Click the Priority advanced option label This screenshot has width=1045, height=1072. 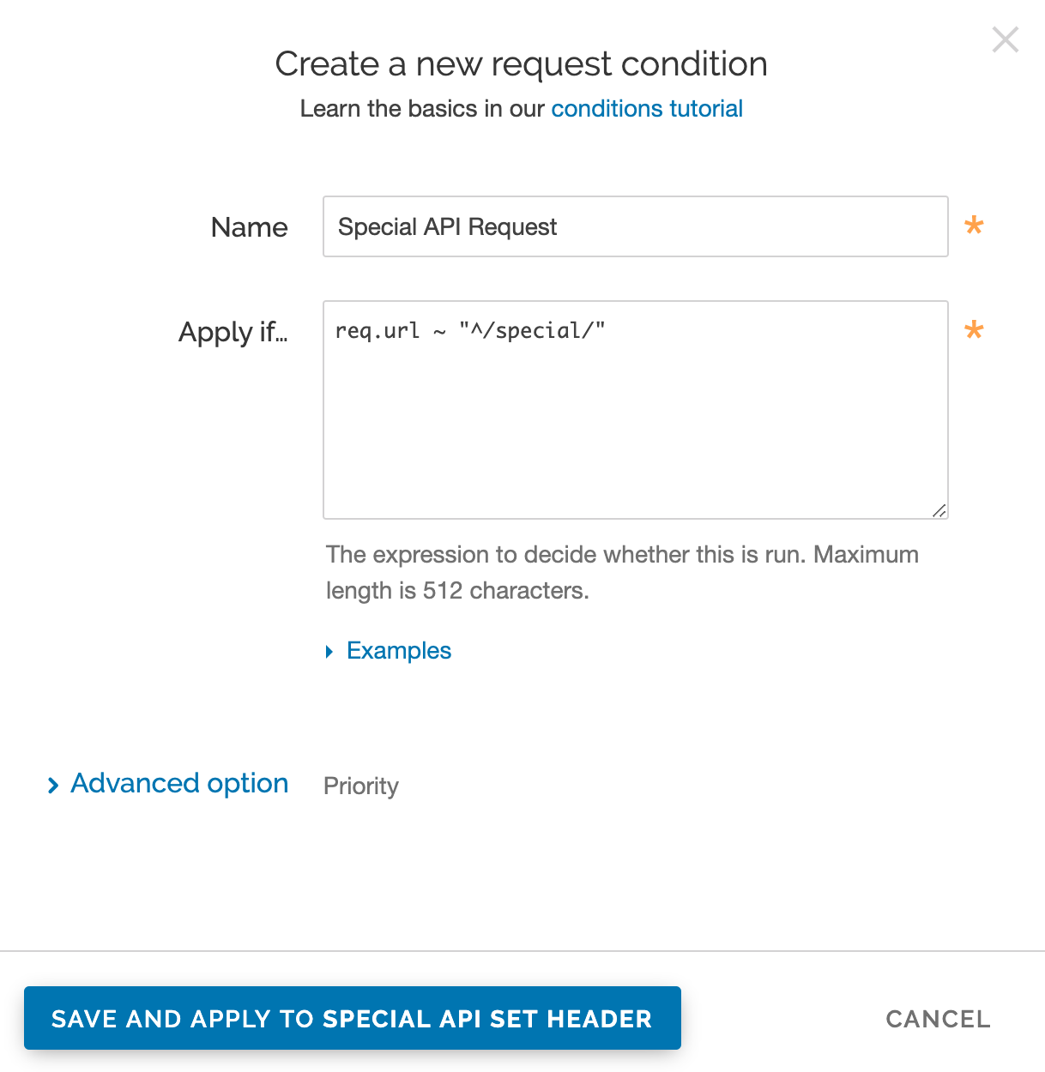[x=360, y=785]
